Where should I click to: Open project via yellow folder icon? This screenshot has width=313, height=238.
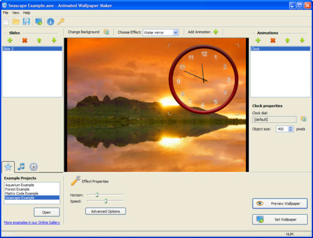(x=16, y=21)
